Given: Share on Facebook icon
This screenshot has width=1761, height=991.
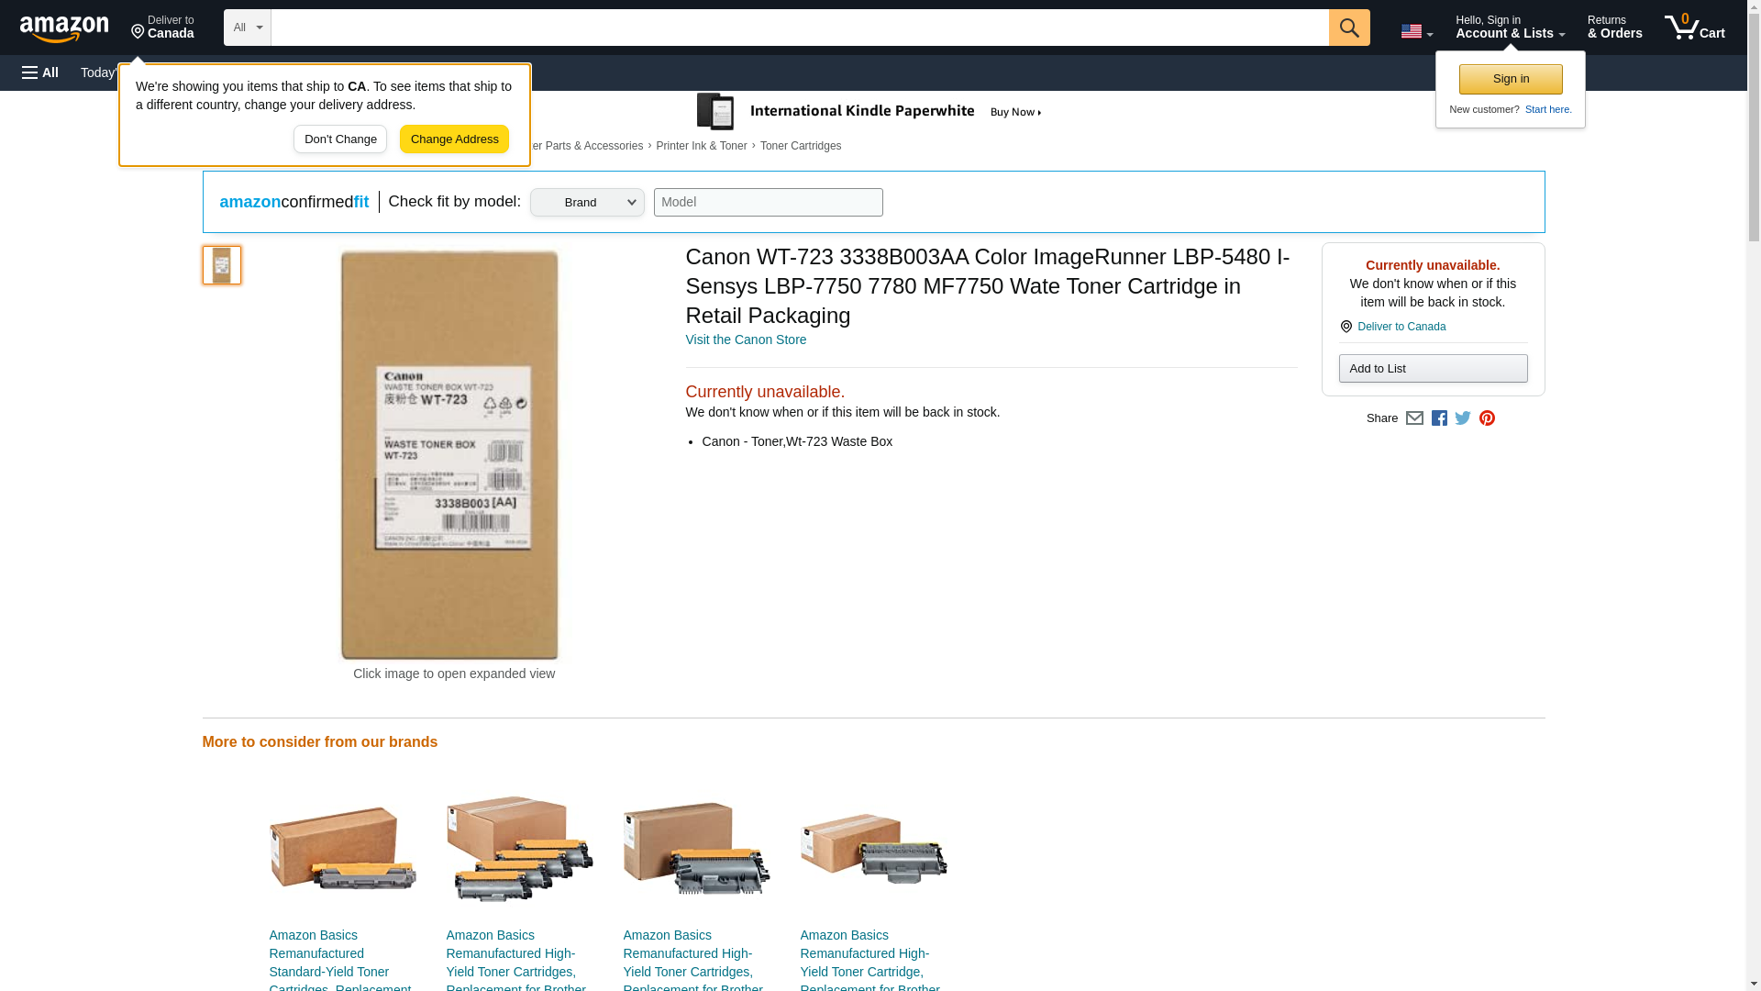Looking at the screenshot, I should click(1438, 418).
